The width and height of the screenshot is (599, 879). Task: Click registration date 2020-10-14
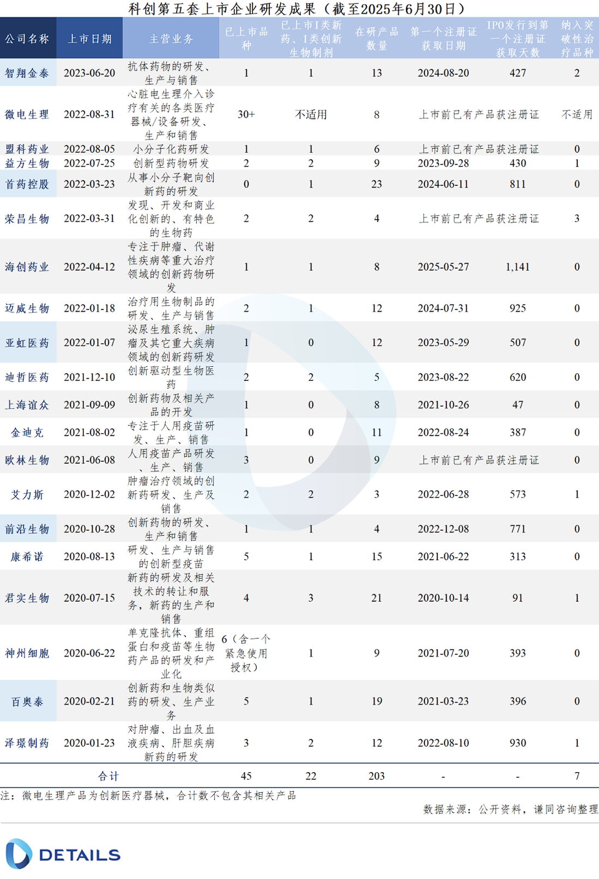pyautogui.click(x=443, y=598)
